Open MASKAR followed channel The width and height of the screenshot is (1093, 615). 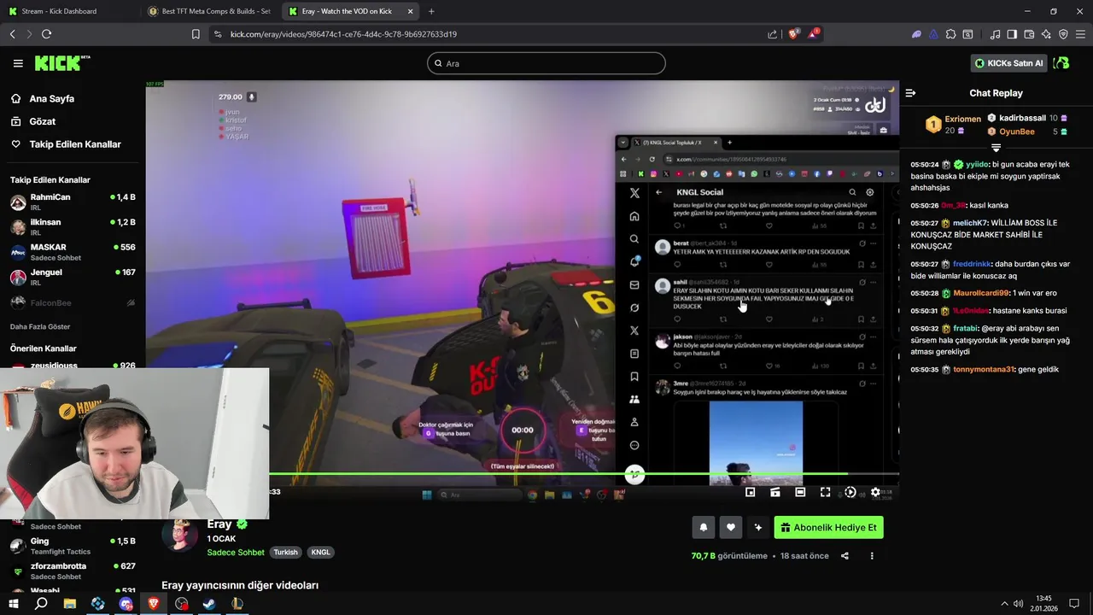pos(73,252)
